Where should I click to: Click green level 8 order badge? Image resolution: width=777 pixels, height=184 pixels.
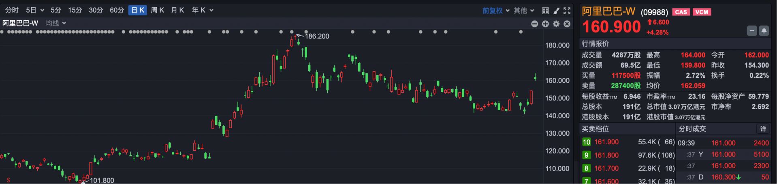coord(586,168)
